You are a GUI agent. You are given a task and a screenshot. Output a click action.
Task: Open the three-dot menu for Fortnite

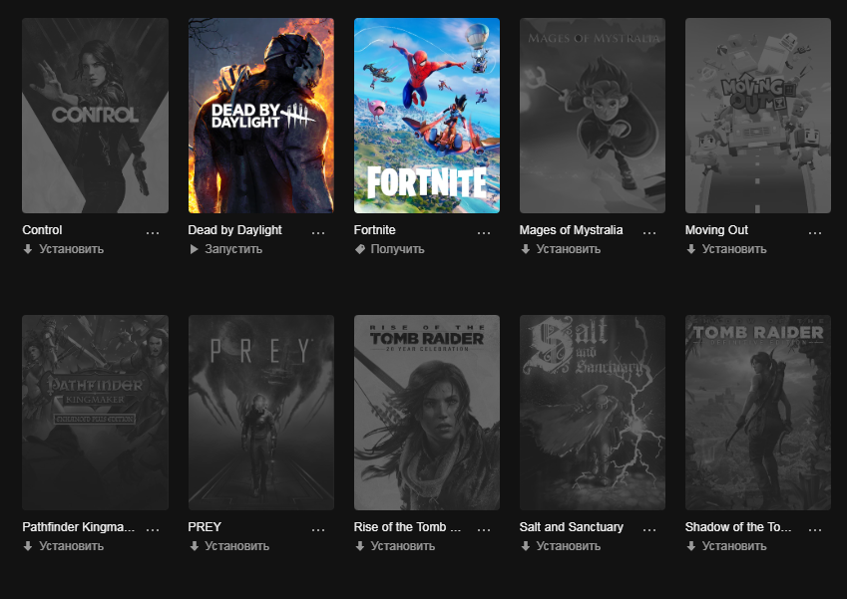[484, 232]
